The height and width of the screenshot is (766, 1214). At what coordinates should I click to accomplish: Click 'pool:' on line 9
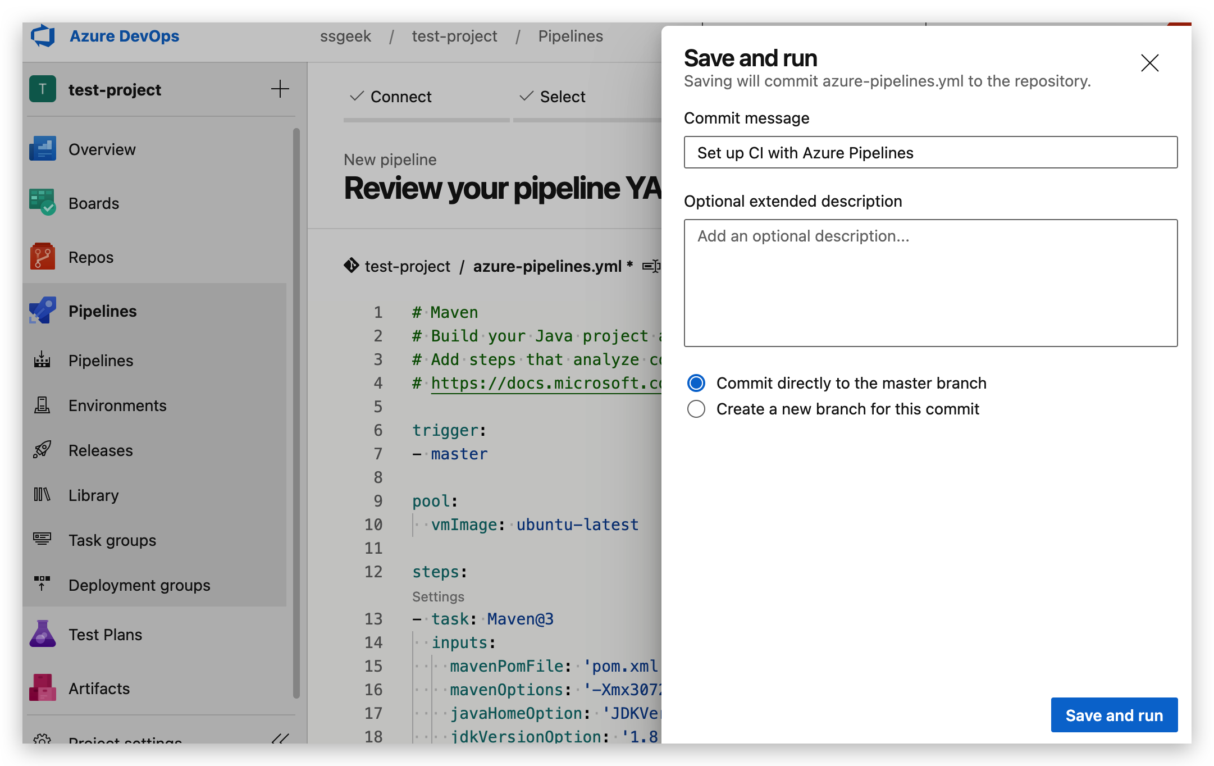click(x=435, y=501)
